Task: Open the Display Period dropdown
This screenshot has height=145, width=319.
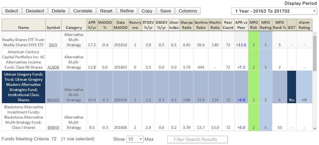Action: (x=274, y=11)
